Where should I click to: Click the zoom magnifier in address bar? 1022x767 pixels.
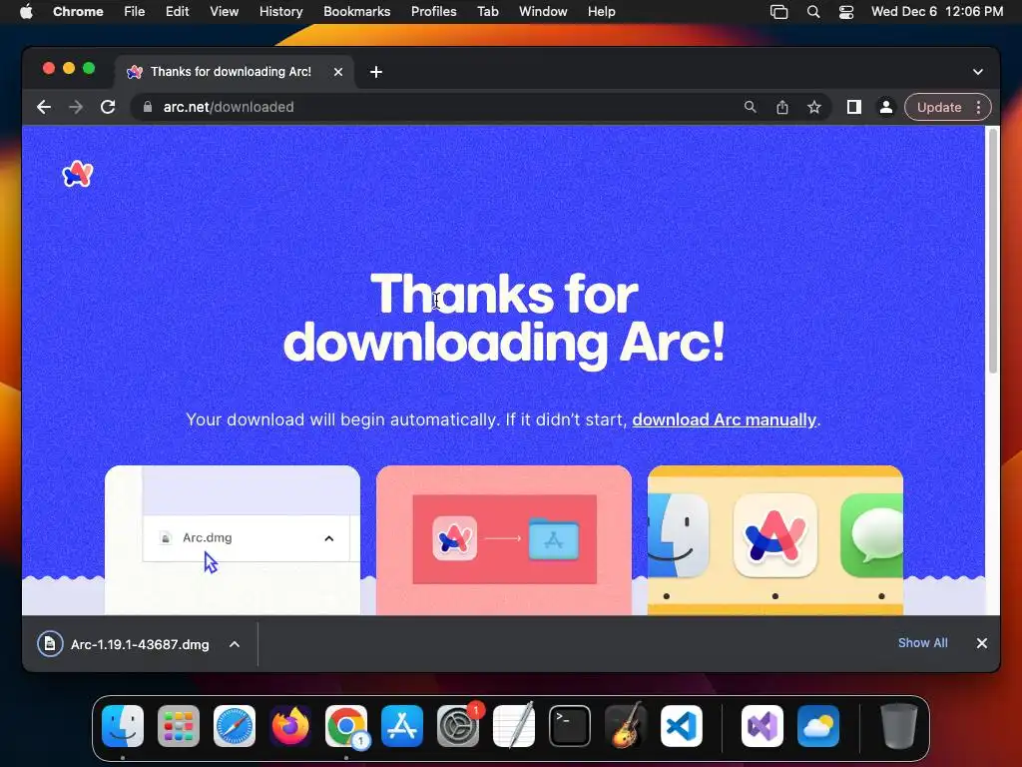pyautogui.click(x=751, y=107)
